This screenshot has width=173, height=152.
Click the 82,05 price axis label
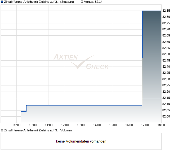tap(166, 110)
